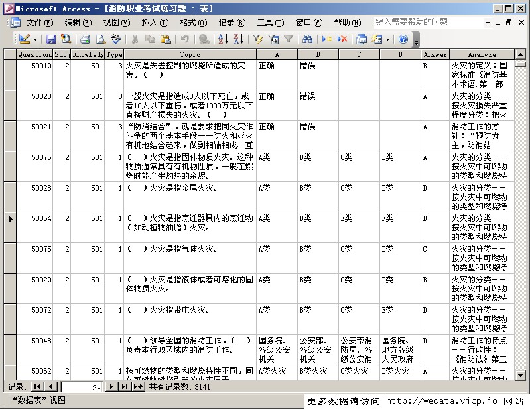
Task: Expand the help question dropdown arrow
Action: point(488,23)
